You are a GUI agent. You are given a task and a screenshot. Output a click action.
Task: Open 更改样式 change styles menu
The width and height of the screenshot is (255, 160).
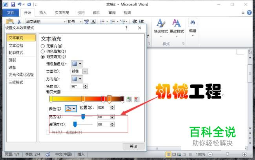(x=177, y=27)
